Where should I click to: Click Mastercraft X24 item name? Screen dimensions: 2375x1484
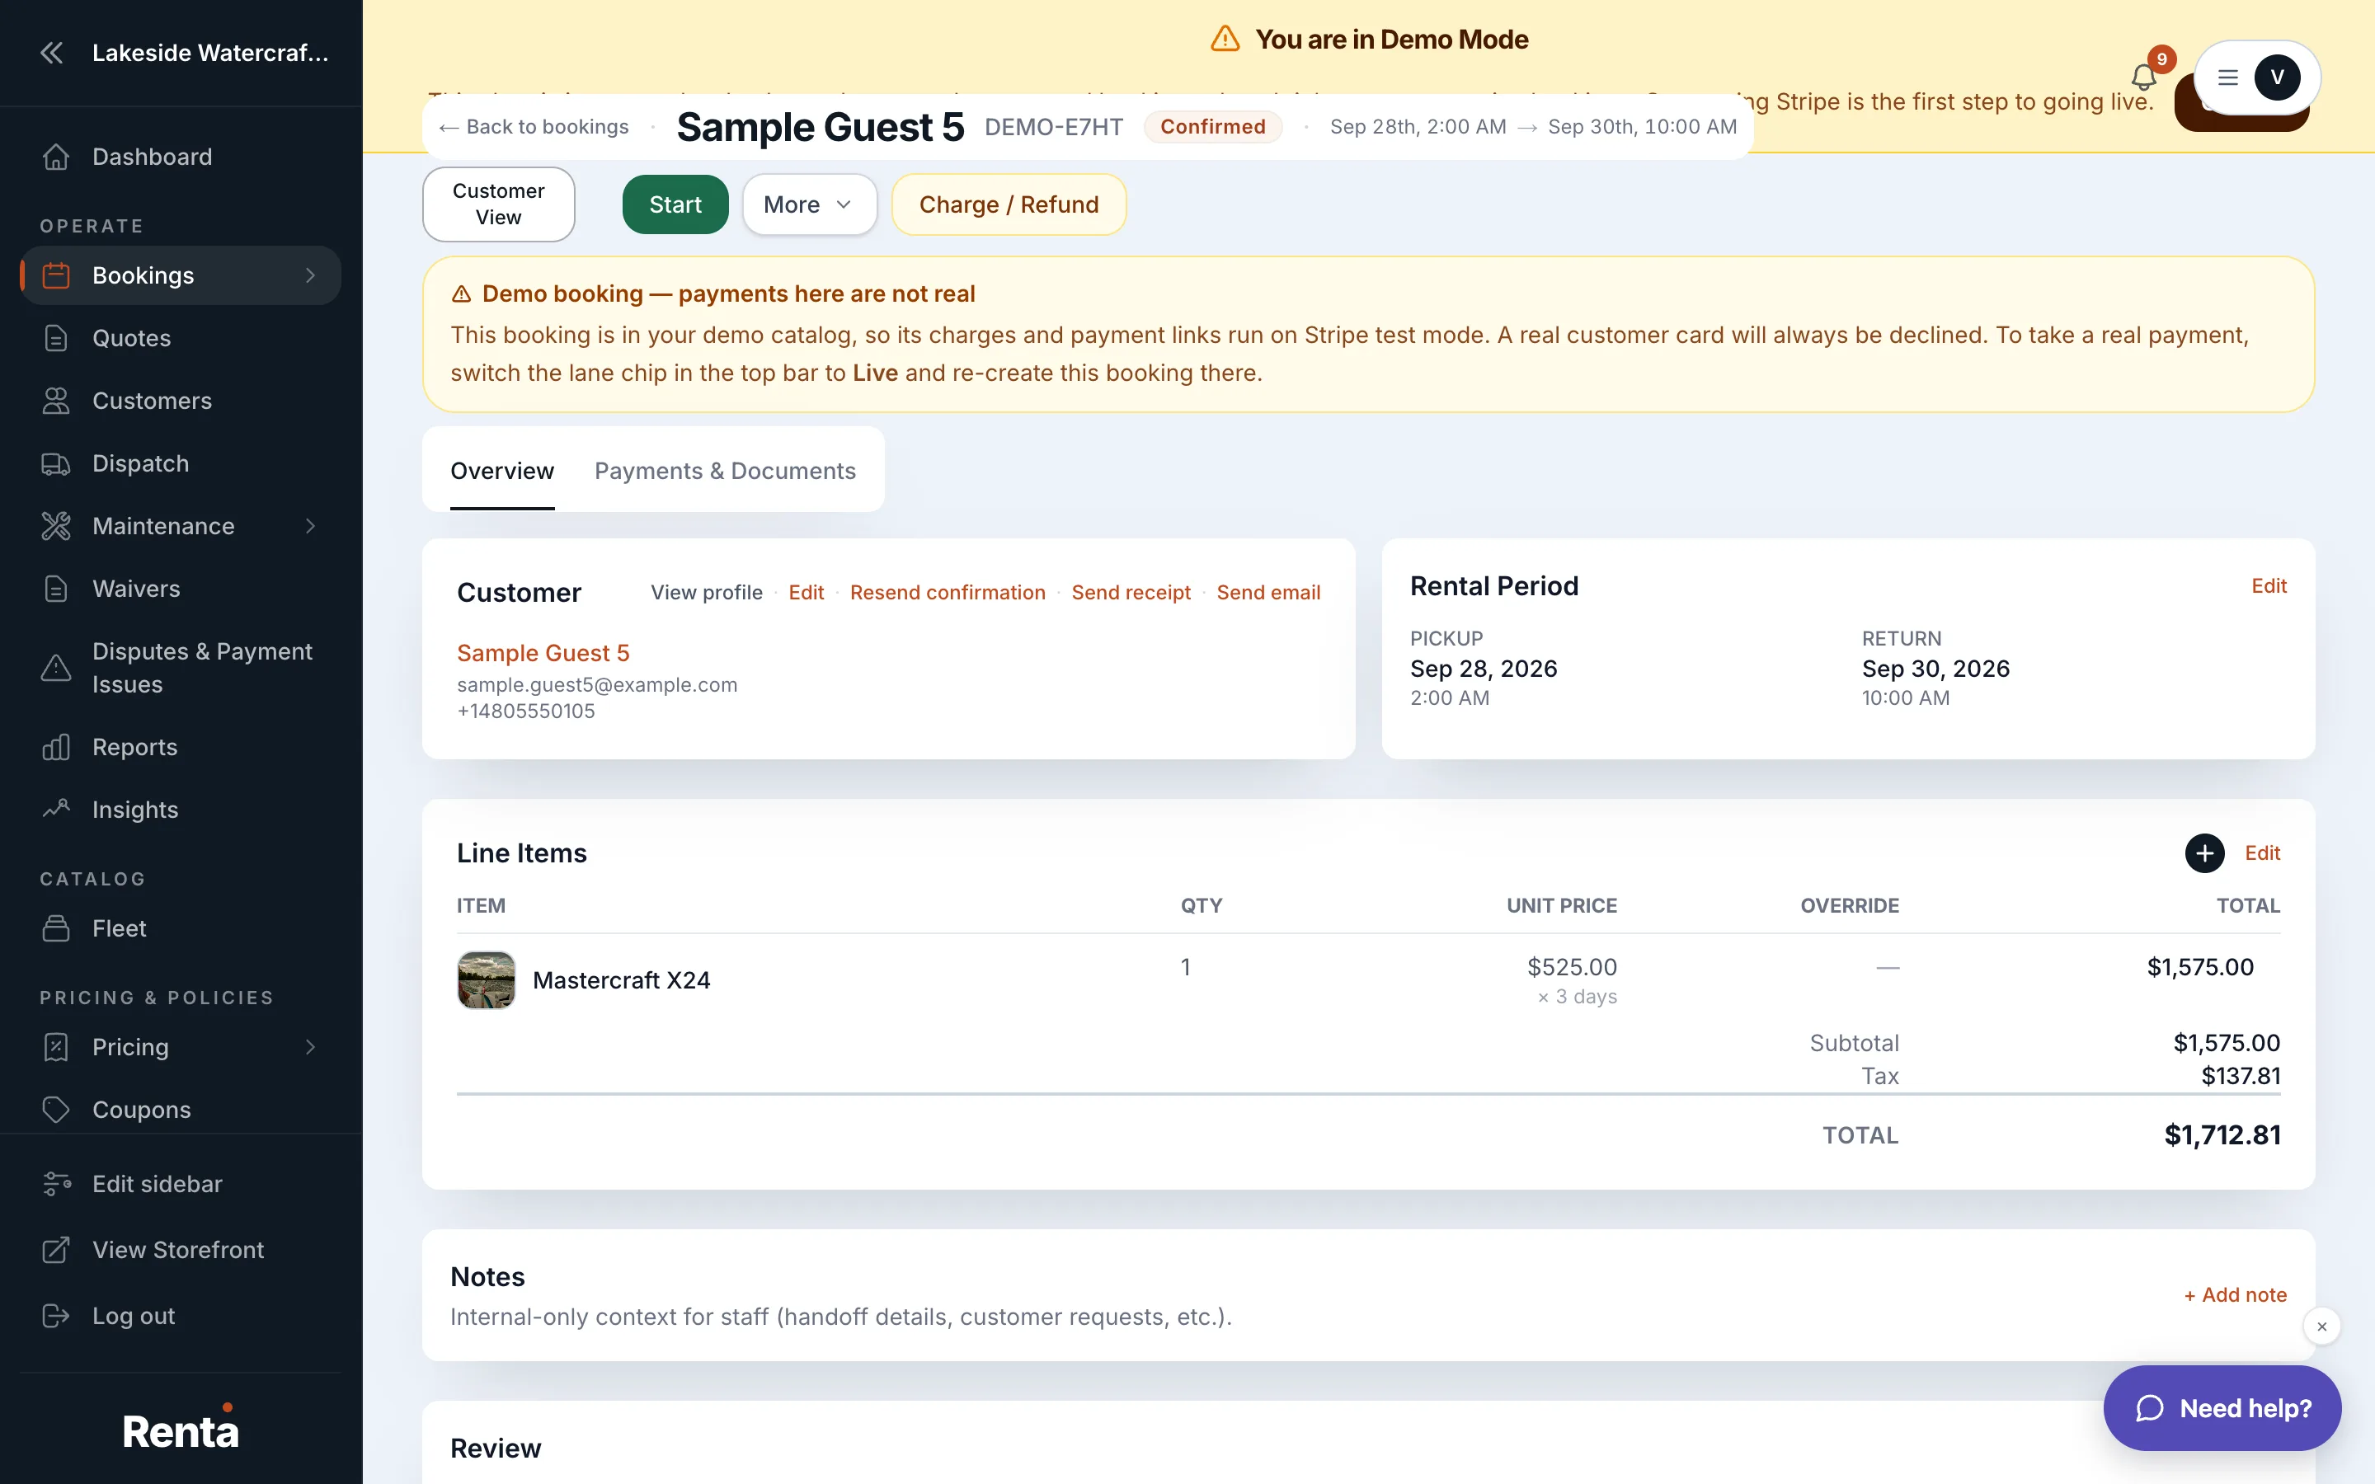(621, 980)
